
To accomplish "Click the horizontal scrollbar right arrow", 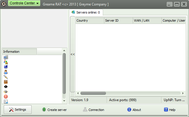I will (183, 93).
